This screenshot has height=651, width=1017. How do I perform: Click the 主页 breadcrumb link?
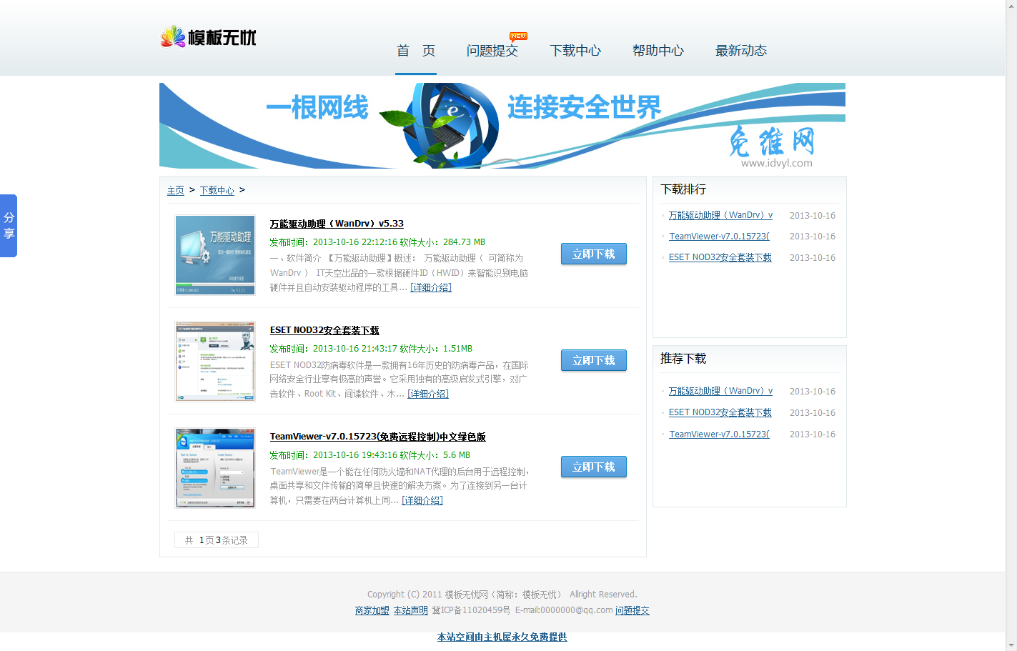[175, 190]
